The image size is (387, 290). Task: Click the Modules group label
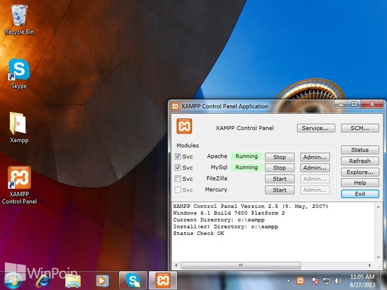pos(187,146)
